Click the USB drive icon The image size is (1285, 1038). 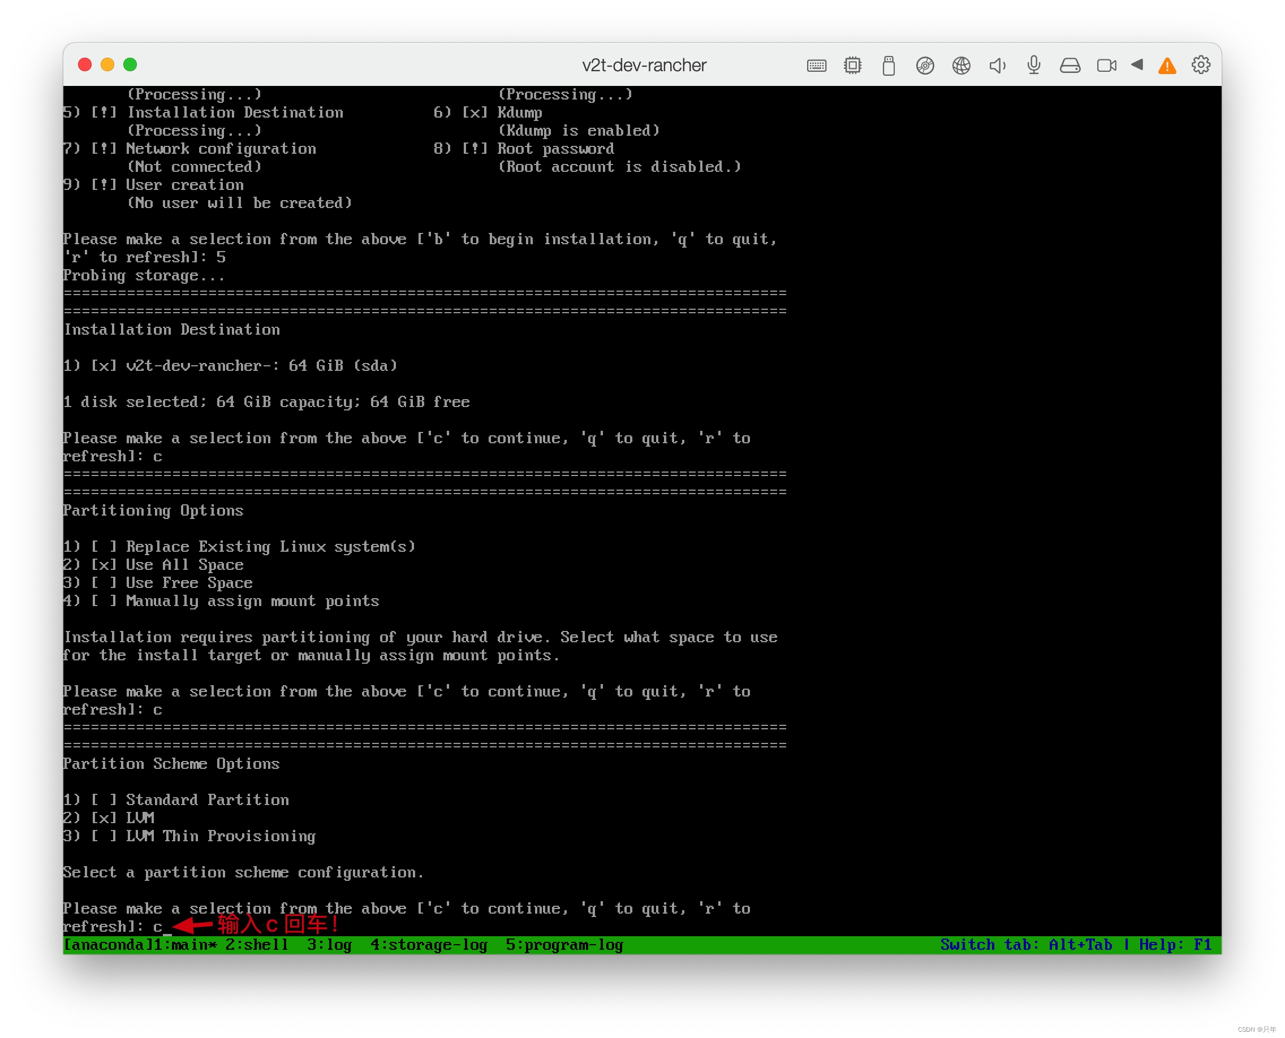click(x=889, y=65)
